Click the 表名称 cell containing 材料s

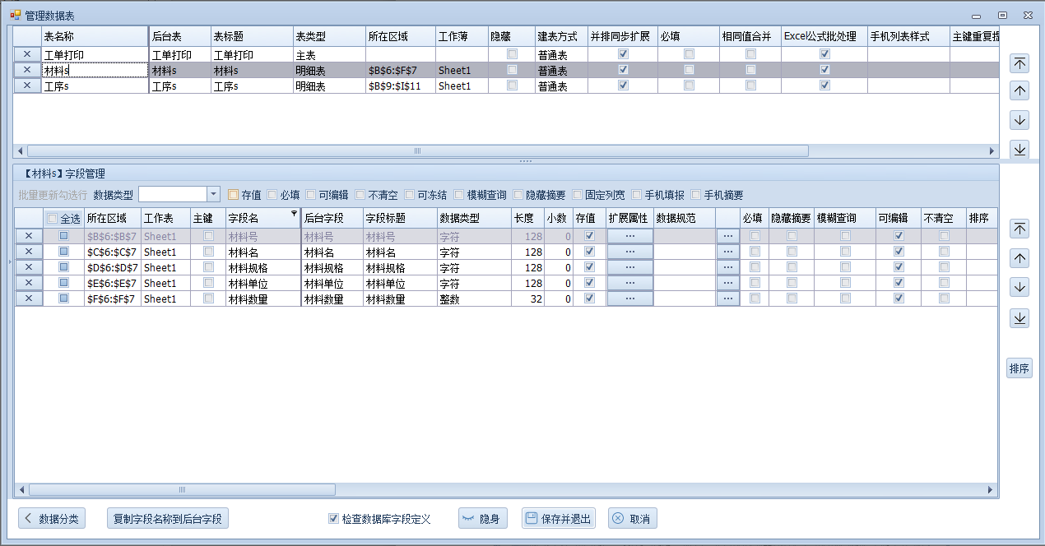pyautogui.click(x=94, y=71)
